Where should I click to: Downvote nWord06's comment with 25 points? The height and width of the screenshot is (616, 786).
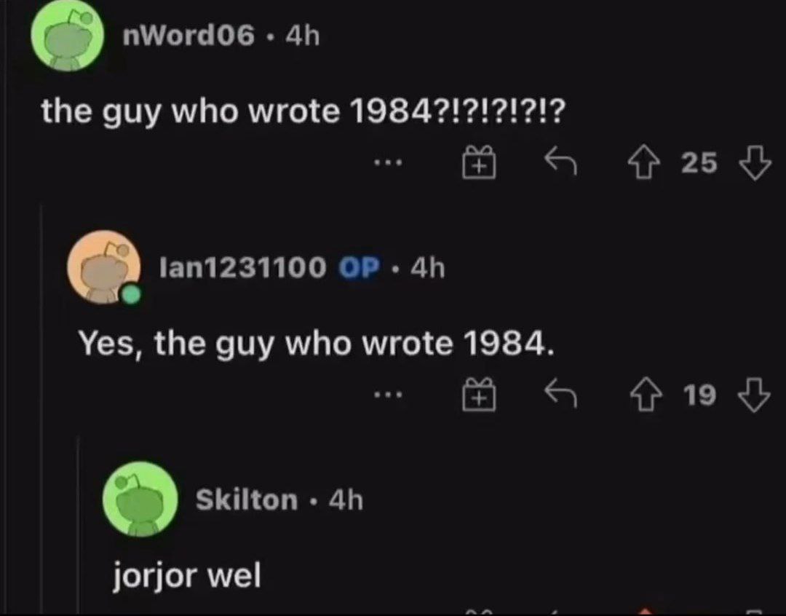tap(755, 163)
